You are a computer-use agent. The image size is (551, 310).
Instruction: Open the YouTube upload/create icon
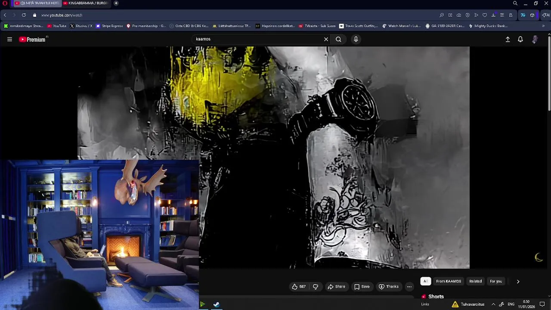point(508,39)
